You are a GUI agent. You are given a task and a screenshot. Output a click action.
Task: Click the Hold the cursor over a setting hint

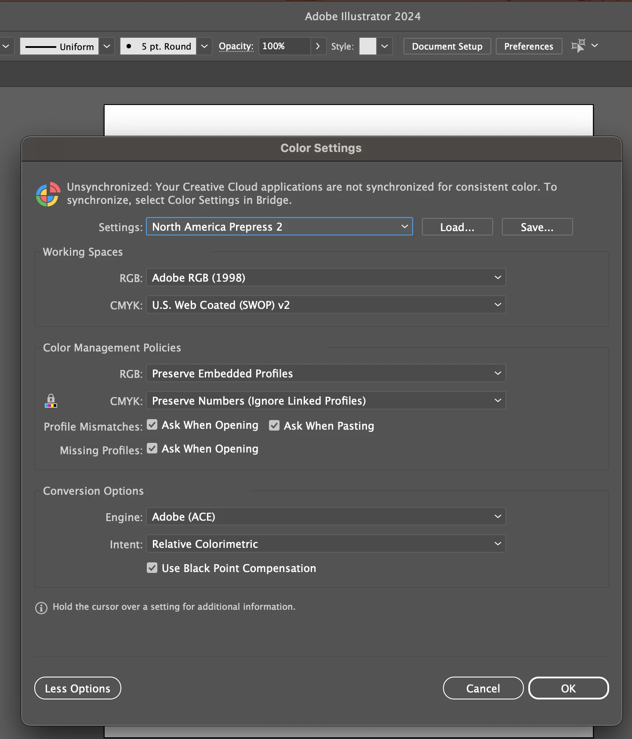pos(174,607)
